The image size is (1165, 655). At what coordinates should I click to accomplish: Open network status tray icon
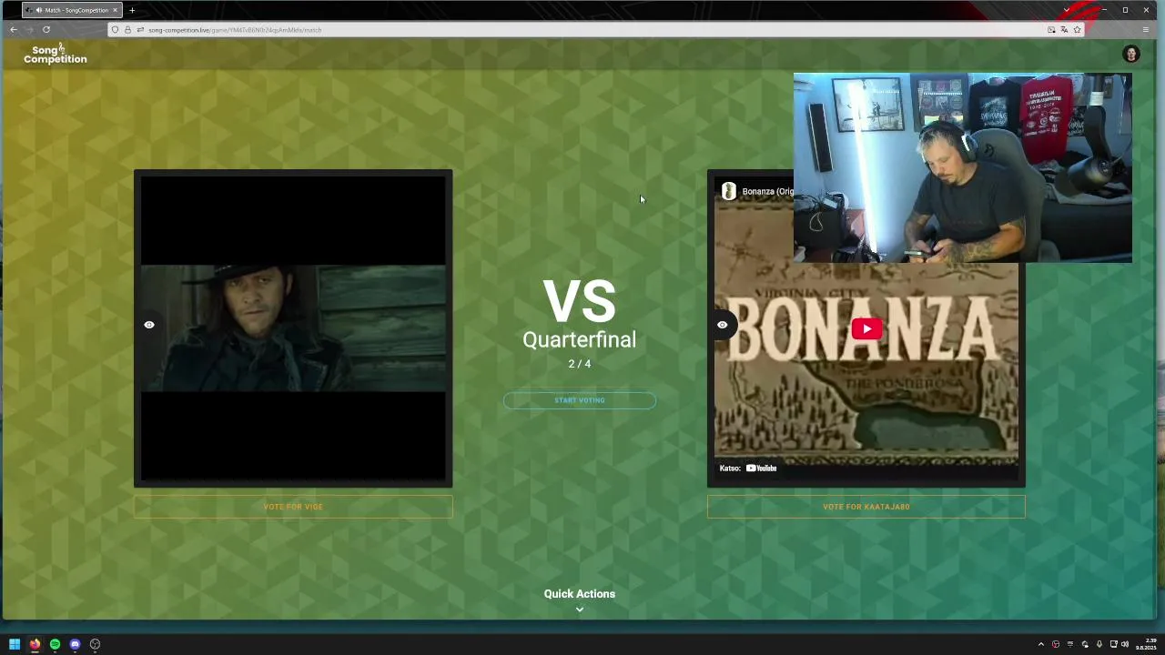1113,644
